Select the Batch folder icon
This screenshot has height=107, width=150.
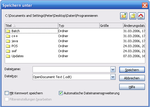point(8,31)
